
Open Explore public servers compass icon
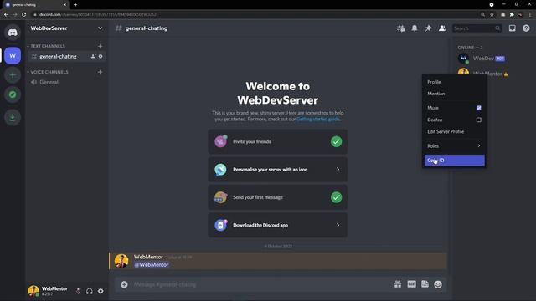(13, 94)
